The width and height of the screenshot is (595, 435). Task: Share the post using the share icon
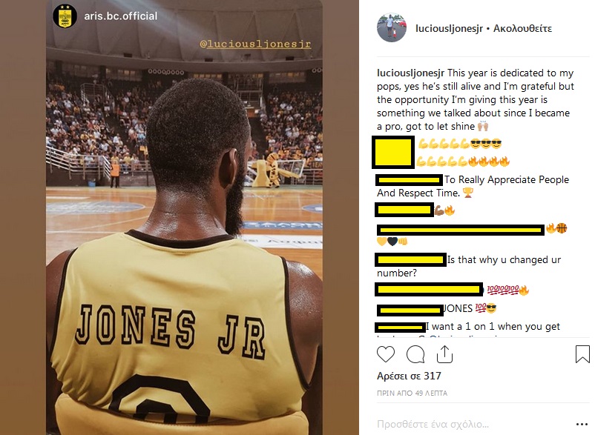pos(444,354)
